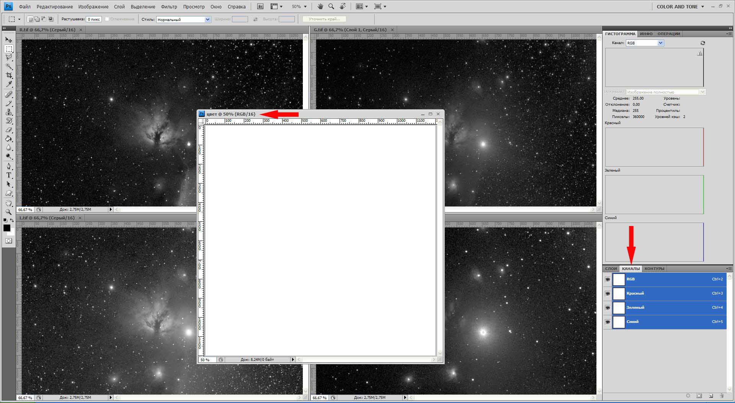
Task: Click the trash icon in Channels panel
Action: pos(722,396)
